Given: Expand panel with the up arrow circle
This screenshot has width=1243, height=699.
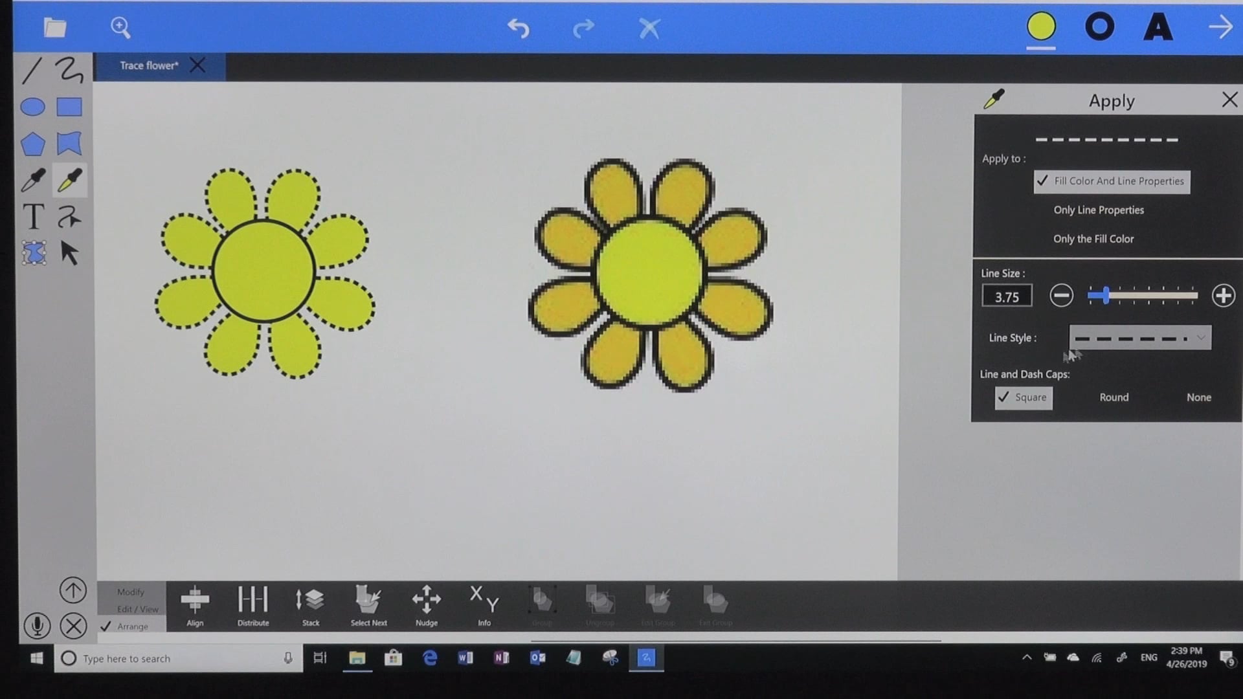Looking at the screenshot, I should (x=73, y=590).
